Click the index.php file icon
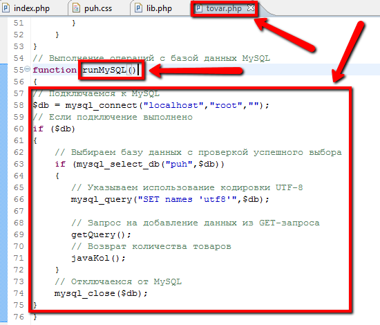Screen dimensions: 380x325 tap(6, 8)
